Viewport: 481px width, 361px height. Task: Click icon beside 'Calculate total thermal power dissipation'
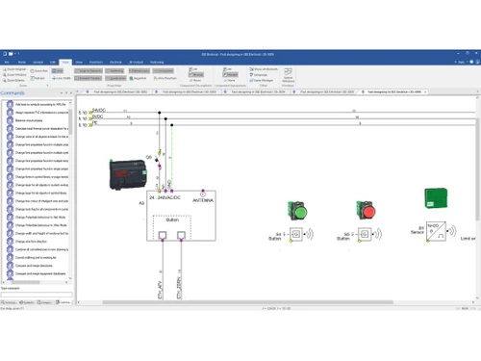10,129
